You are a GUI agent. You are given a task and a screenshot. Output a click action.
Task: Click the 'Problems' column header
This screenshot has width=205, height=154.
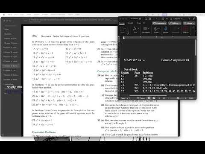(148, 73)
